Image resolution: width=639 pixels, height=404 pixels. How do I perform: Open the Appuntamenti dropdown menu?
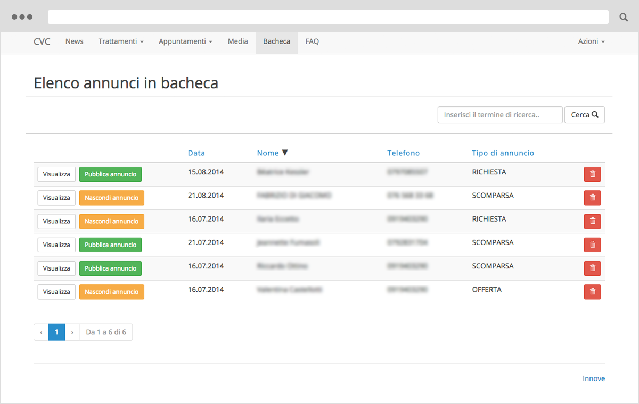[x=185, y=41]
